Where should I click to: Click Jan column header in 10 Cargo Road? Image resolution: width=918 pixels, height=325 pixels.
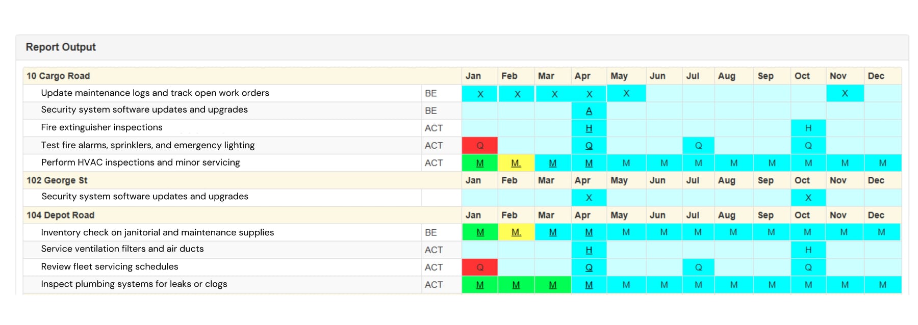(473, 76)
